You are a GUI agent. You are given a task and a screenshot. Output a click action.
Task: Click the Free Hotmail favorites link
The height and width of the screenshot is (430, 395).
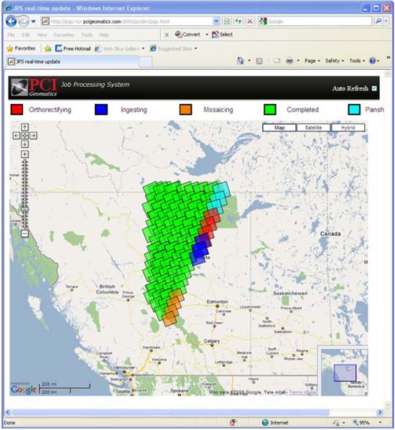point(73,49)
